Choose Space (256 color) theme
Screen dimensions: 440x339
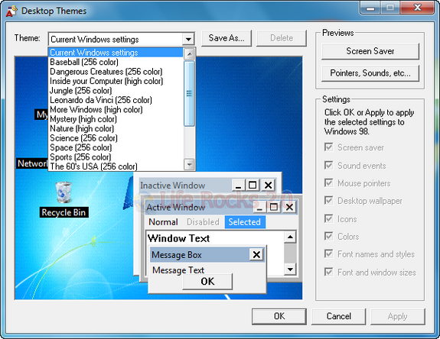(x=116, y=147)
